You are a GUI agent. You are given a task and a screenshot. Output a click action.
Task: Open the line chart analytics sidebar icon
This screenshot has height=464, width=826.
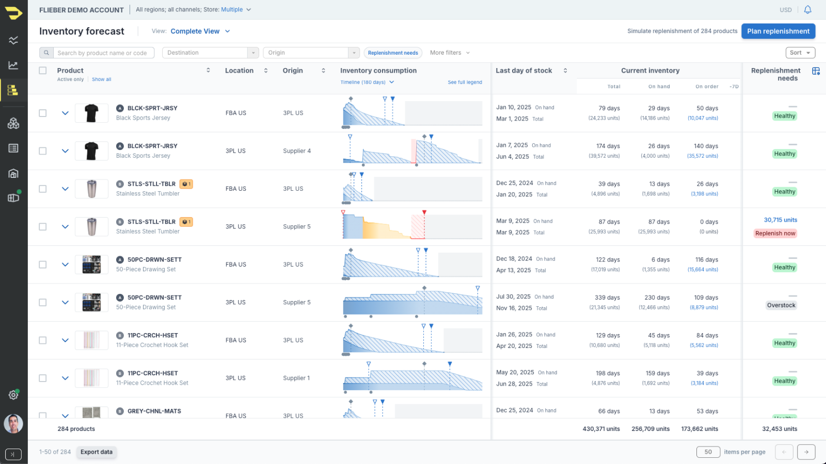(x=13, y=65)
